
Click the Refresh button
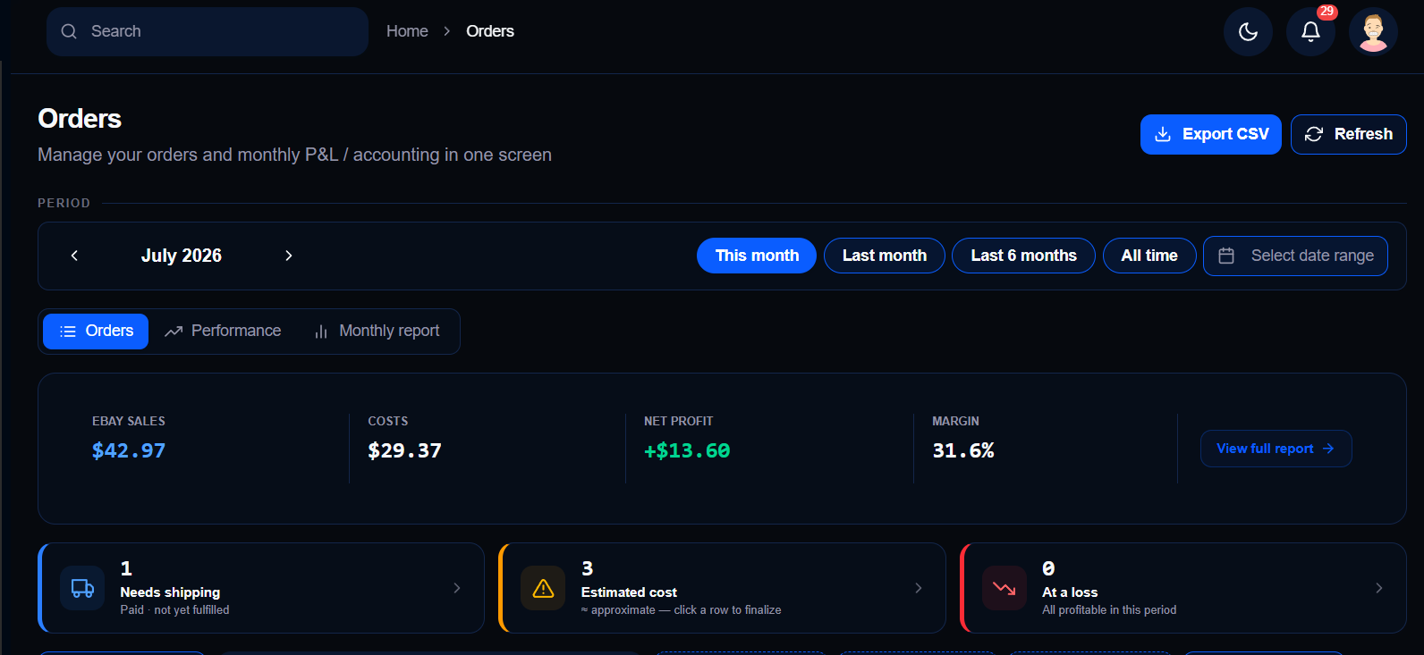tap(1349, 134)
